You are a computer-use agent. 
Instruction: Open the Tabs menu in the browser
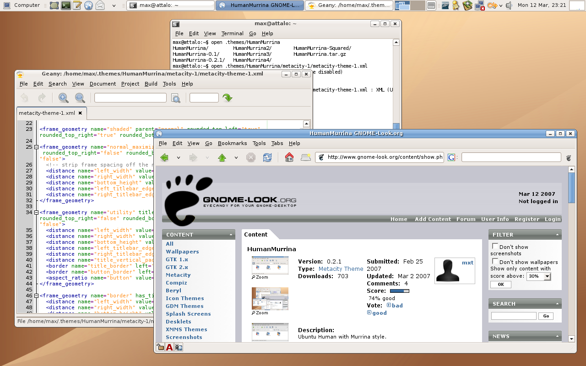[277, 143]
